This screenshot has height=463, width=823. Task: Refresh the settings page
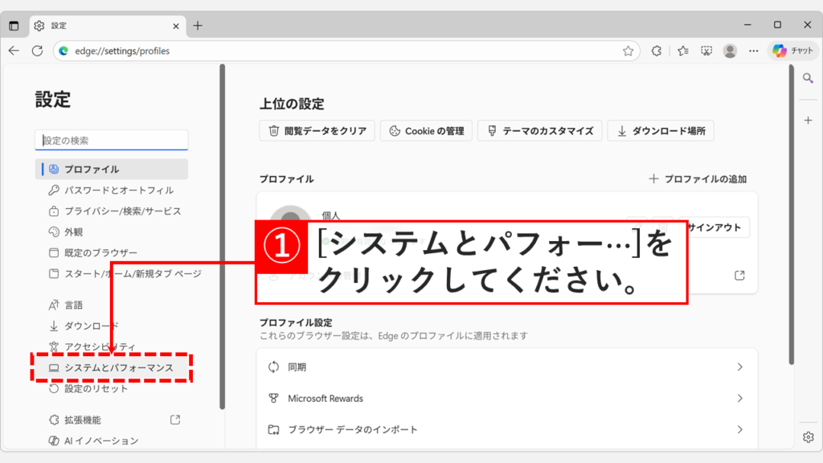pyautogui.click(x=37, y=50)
